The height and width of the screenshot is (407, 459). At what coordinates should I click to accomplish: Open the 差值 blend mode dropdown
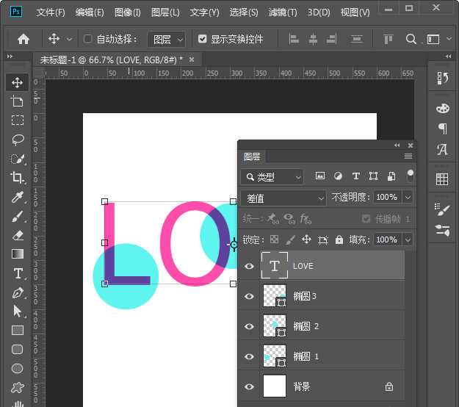[x=283, y=198]
